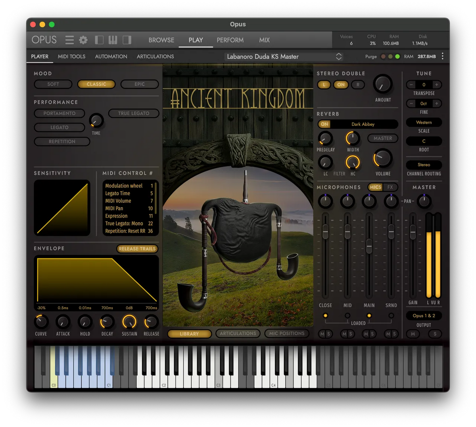476x427 pixels.
Task: Toggle the left panel layout icon
Action: 99,40
